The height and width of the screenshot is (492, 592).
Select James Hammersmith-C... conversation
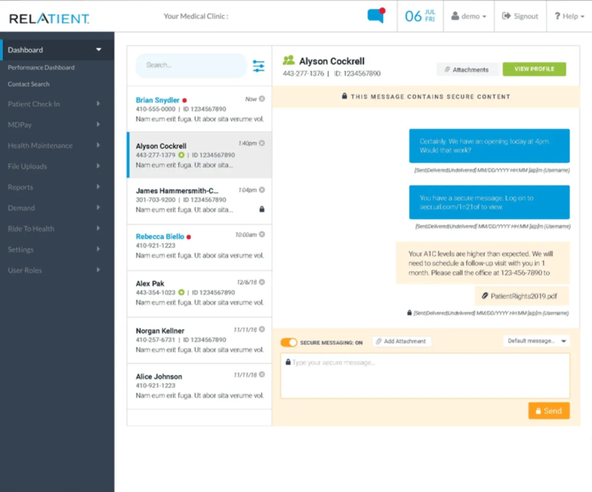[x=199, y=202]
